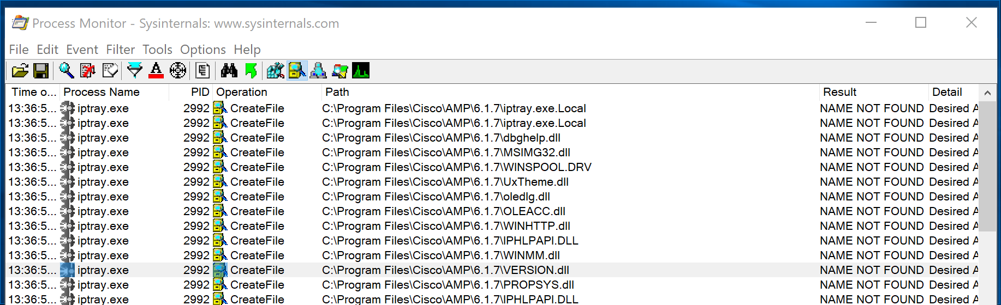Select the row with path UxTheme.dll
Screen dimensions: 1001x305
493,182
